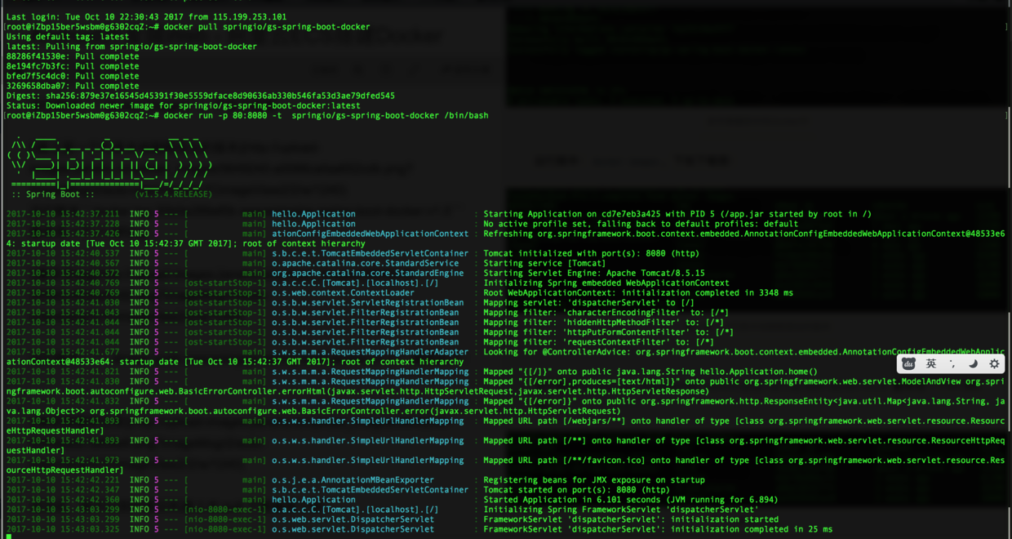Click 'Status: Downloaded newer image' line
1012x539 pixels.
click(183, 105)
